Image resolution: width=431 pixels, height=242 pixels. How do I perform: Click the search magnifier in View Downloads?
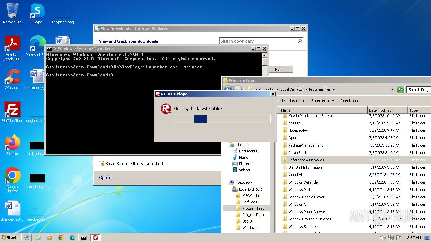[x=300, y=41]
